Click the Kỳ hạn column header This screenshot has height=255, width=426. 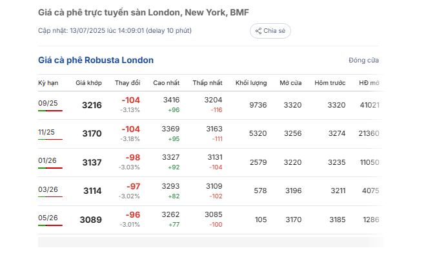48,83
